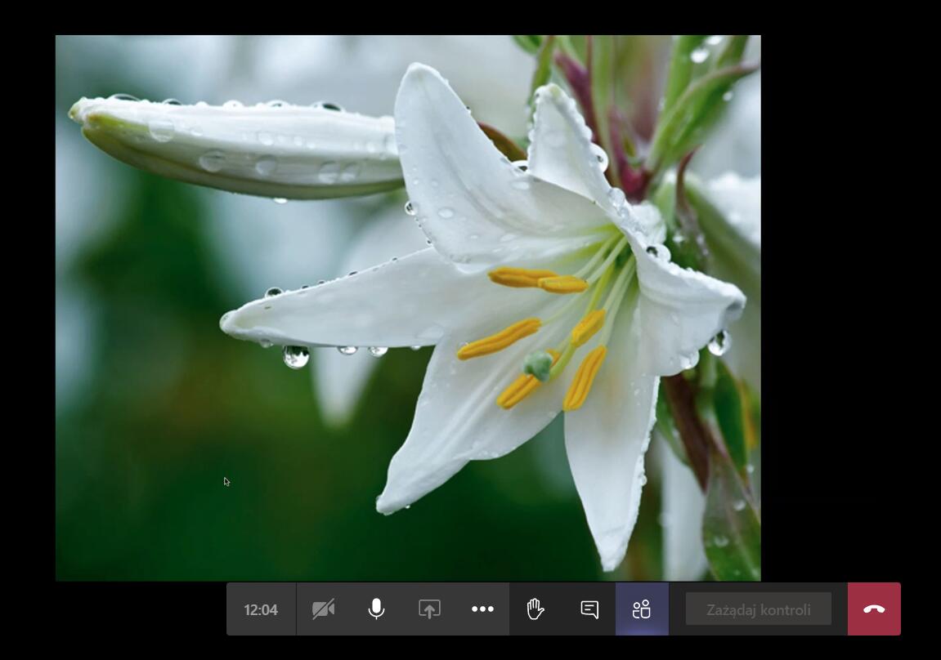Click the 12:04 call duration timer
941x660 pixels.
[261, 609]
